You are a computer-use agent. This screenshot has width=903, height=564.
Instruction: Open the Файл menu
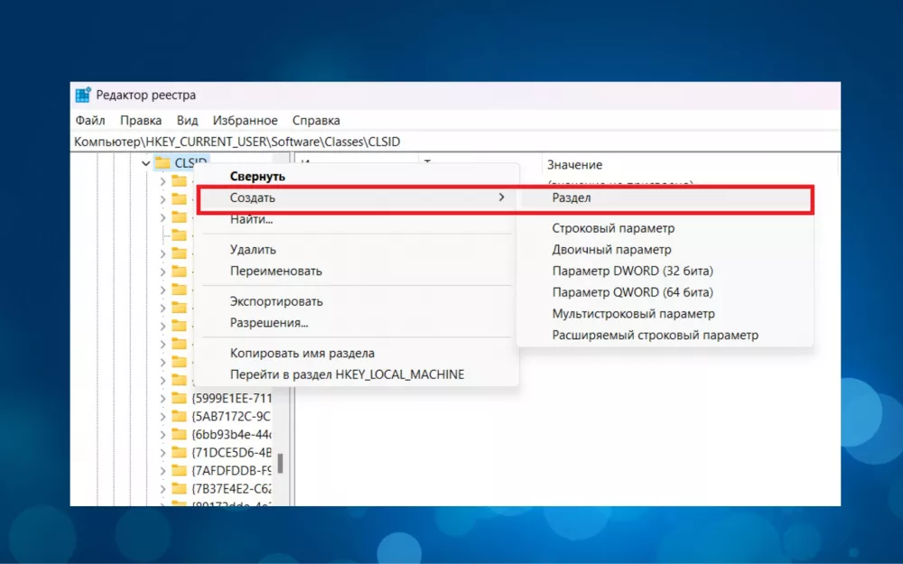point(90,120)
